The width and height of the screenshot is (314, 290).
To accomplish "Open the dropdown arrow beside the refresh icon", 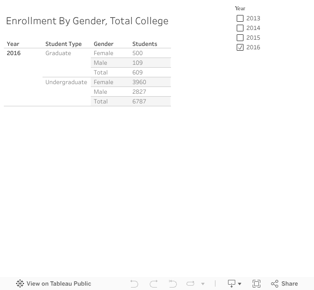I will click(203, 284).
